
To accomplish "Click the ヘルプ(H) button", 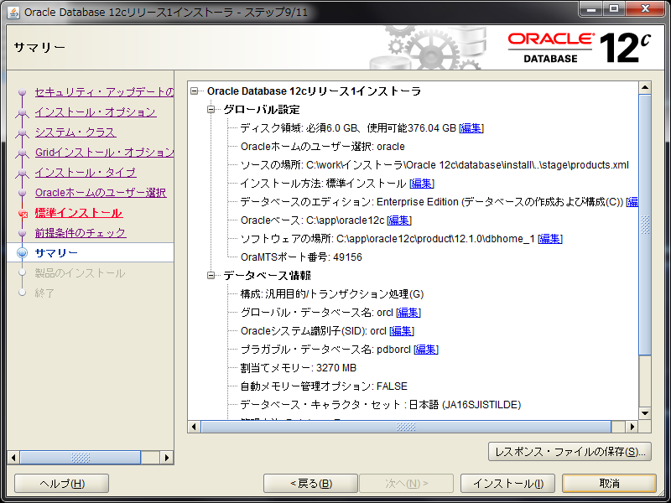I will point(61,484).
